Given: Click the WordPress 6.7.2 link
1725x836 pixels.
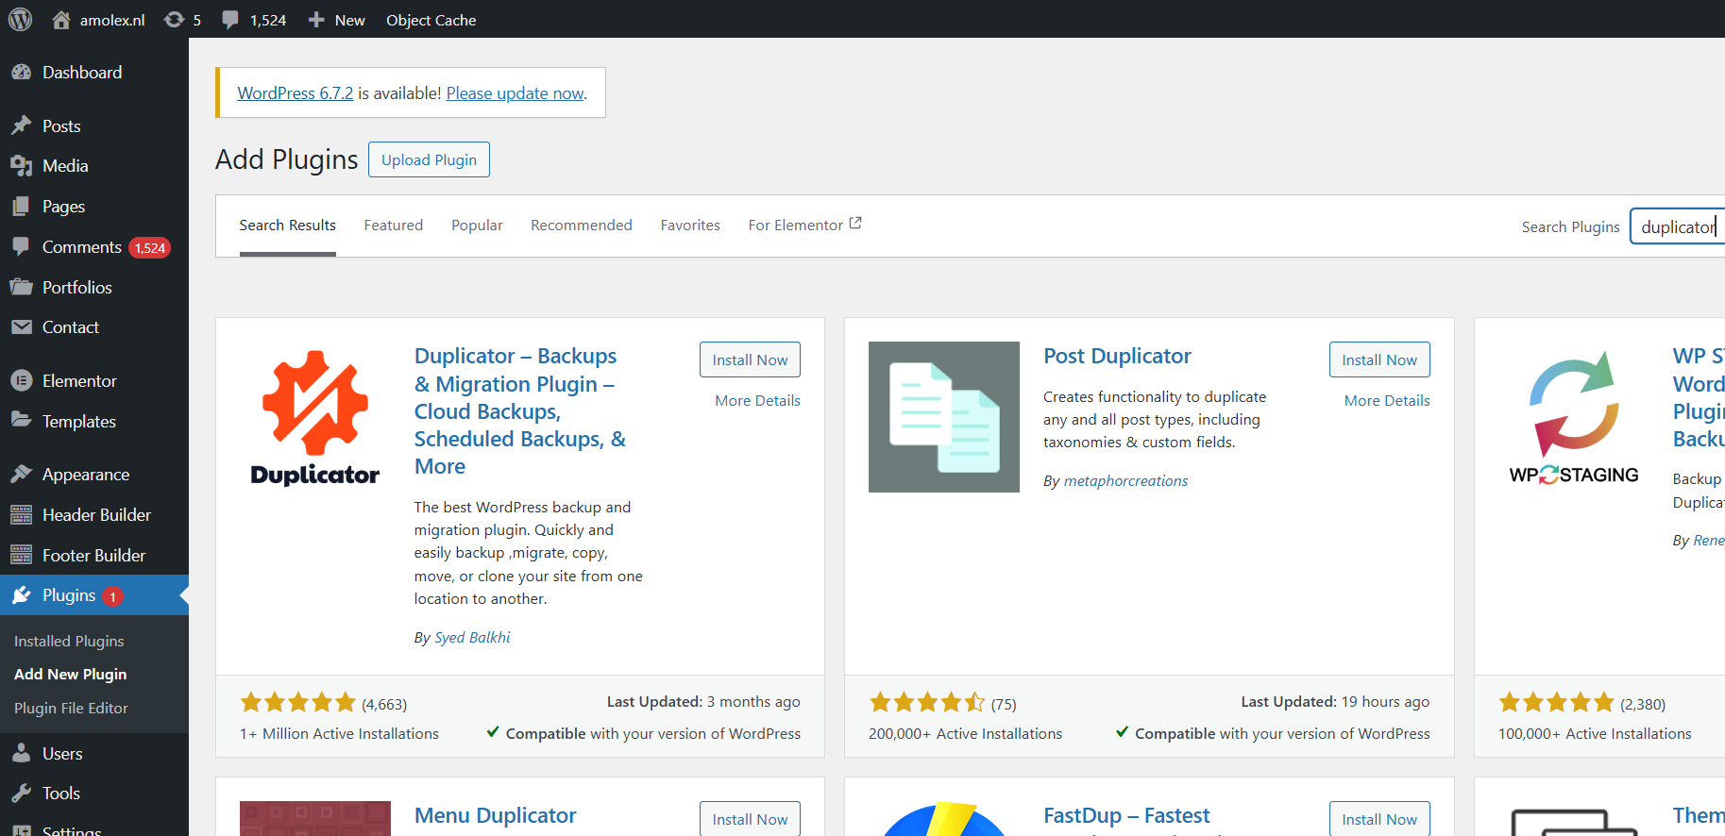Looking at the screenshot, I should (x=296, y=92).
